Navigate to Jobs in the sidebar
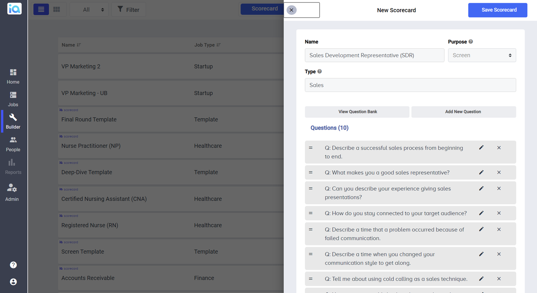The image size is (537, 293). (13, 99)
